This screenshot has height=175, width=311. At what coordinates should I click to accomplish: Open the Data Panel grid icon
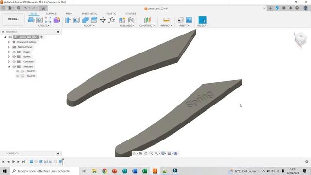(x=3, y=8)
